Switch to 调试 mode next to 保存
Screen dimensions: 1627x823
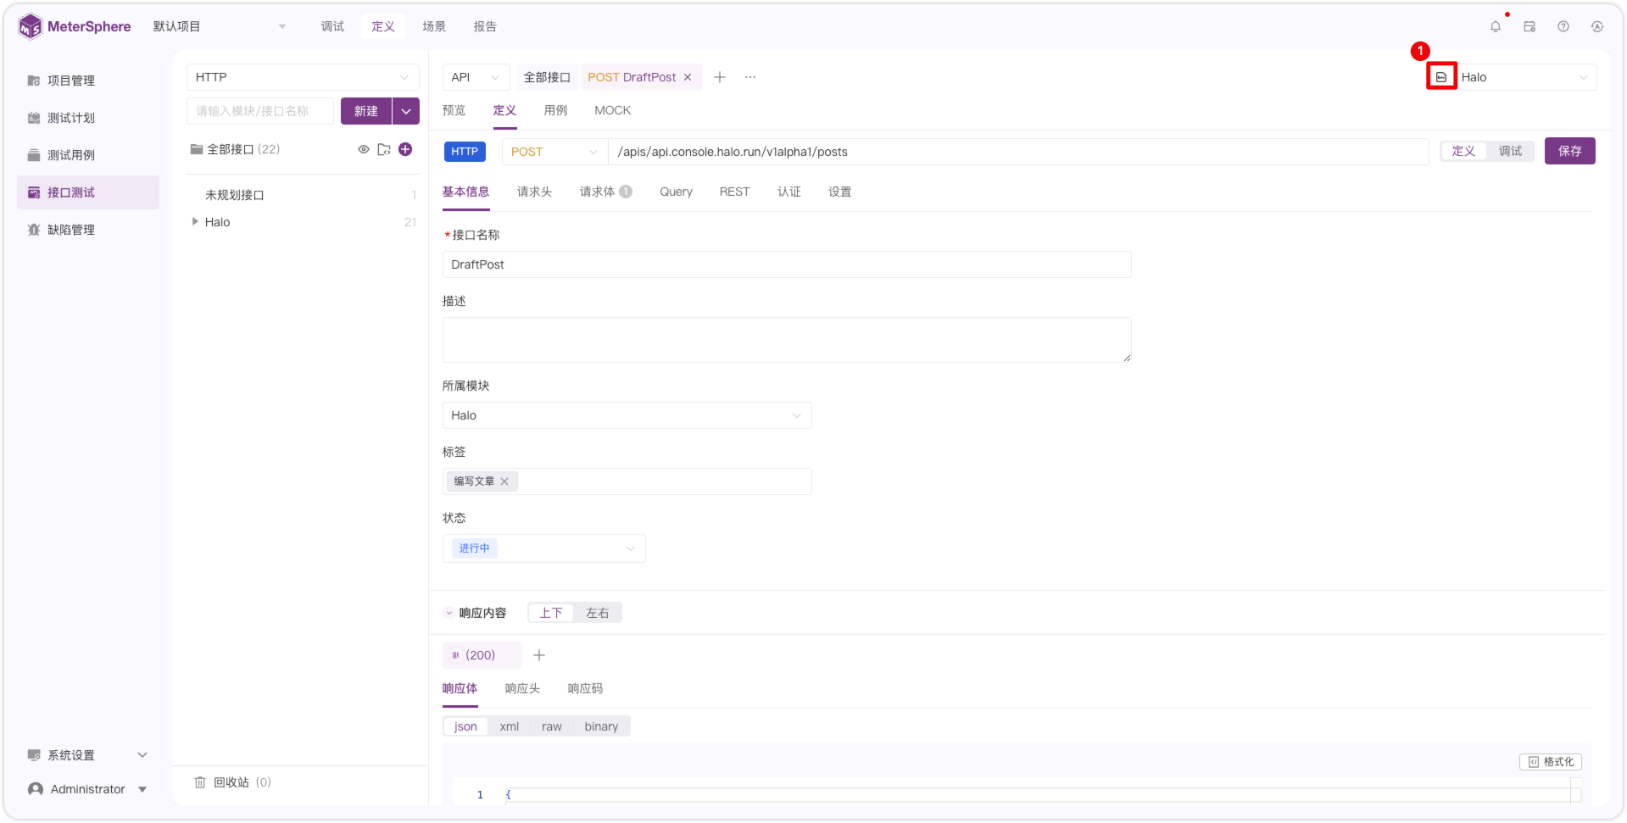(x=1511, y=151)
